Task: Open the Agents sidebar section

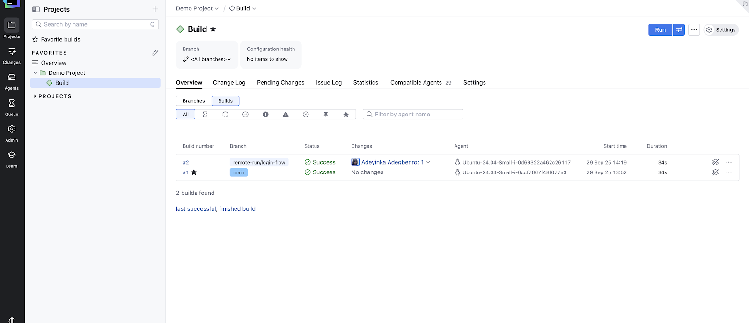Action: pyautogui.click(x=12, y=81)
